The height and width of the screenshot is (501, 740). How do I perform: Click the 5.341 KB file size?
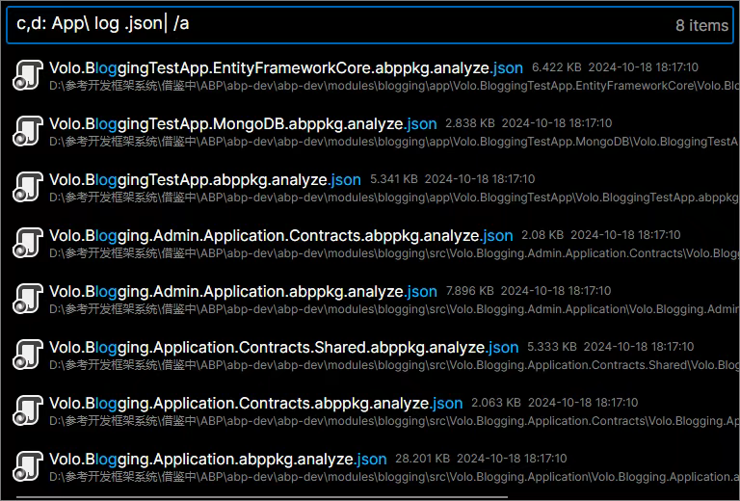pyautogui.click(x=393, y=179)
